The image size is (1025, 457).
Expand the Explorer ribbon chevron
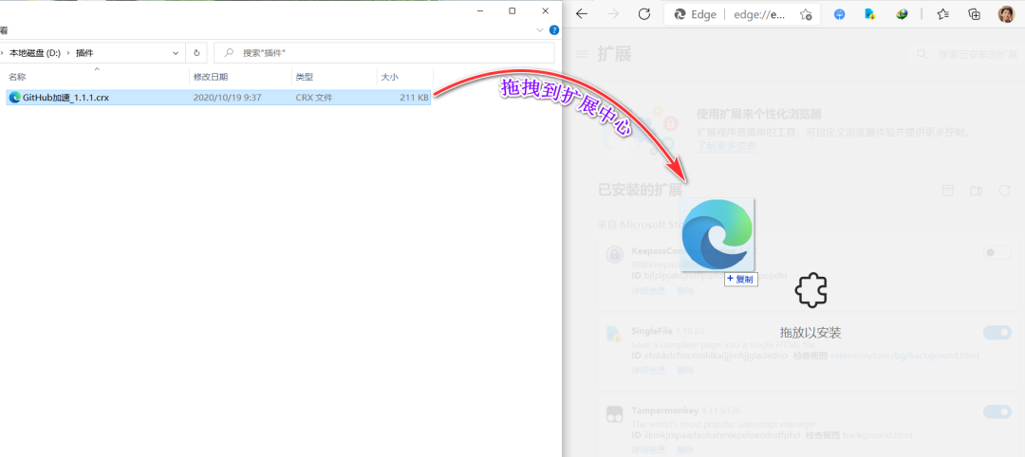pos(540,30)
